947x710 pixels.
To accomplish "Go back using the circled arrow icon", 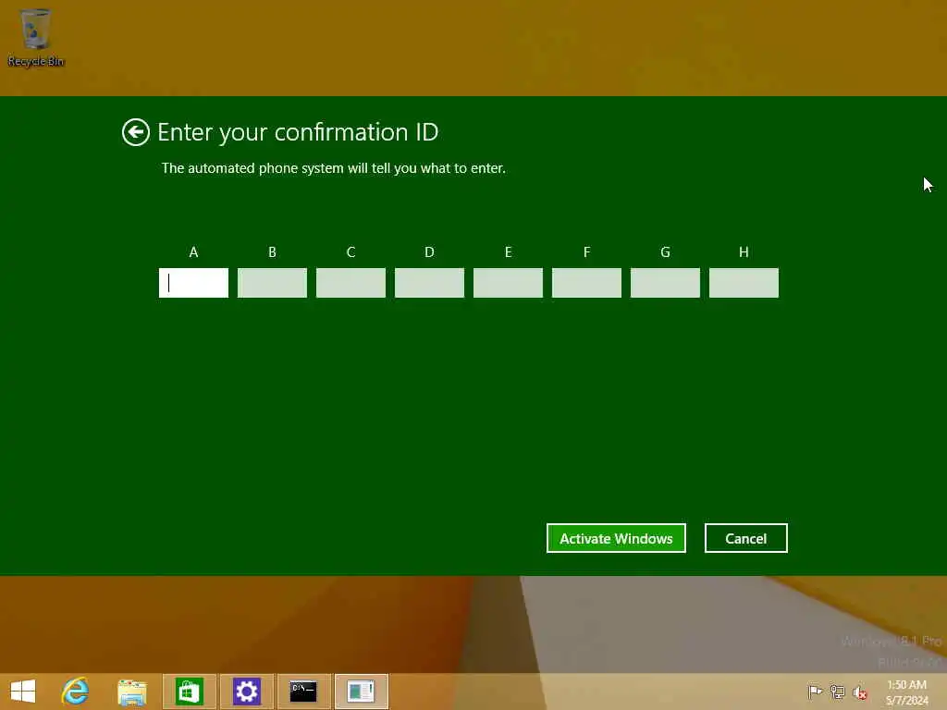I will pyautogui.click(x=135, y=132).
